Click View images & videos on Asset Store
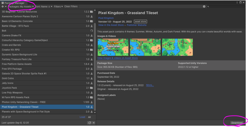 [118, 58]
